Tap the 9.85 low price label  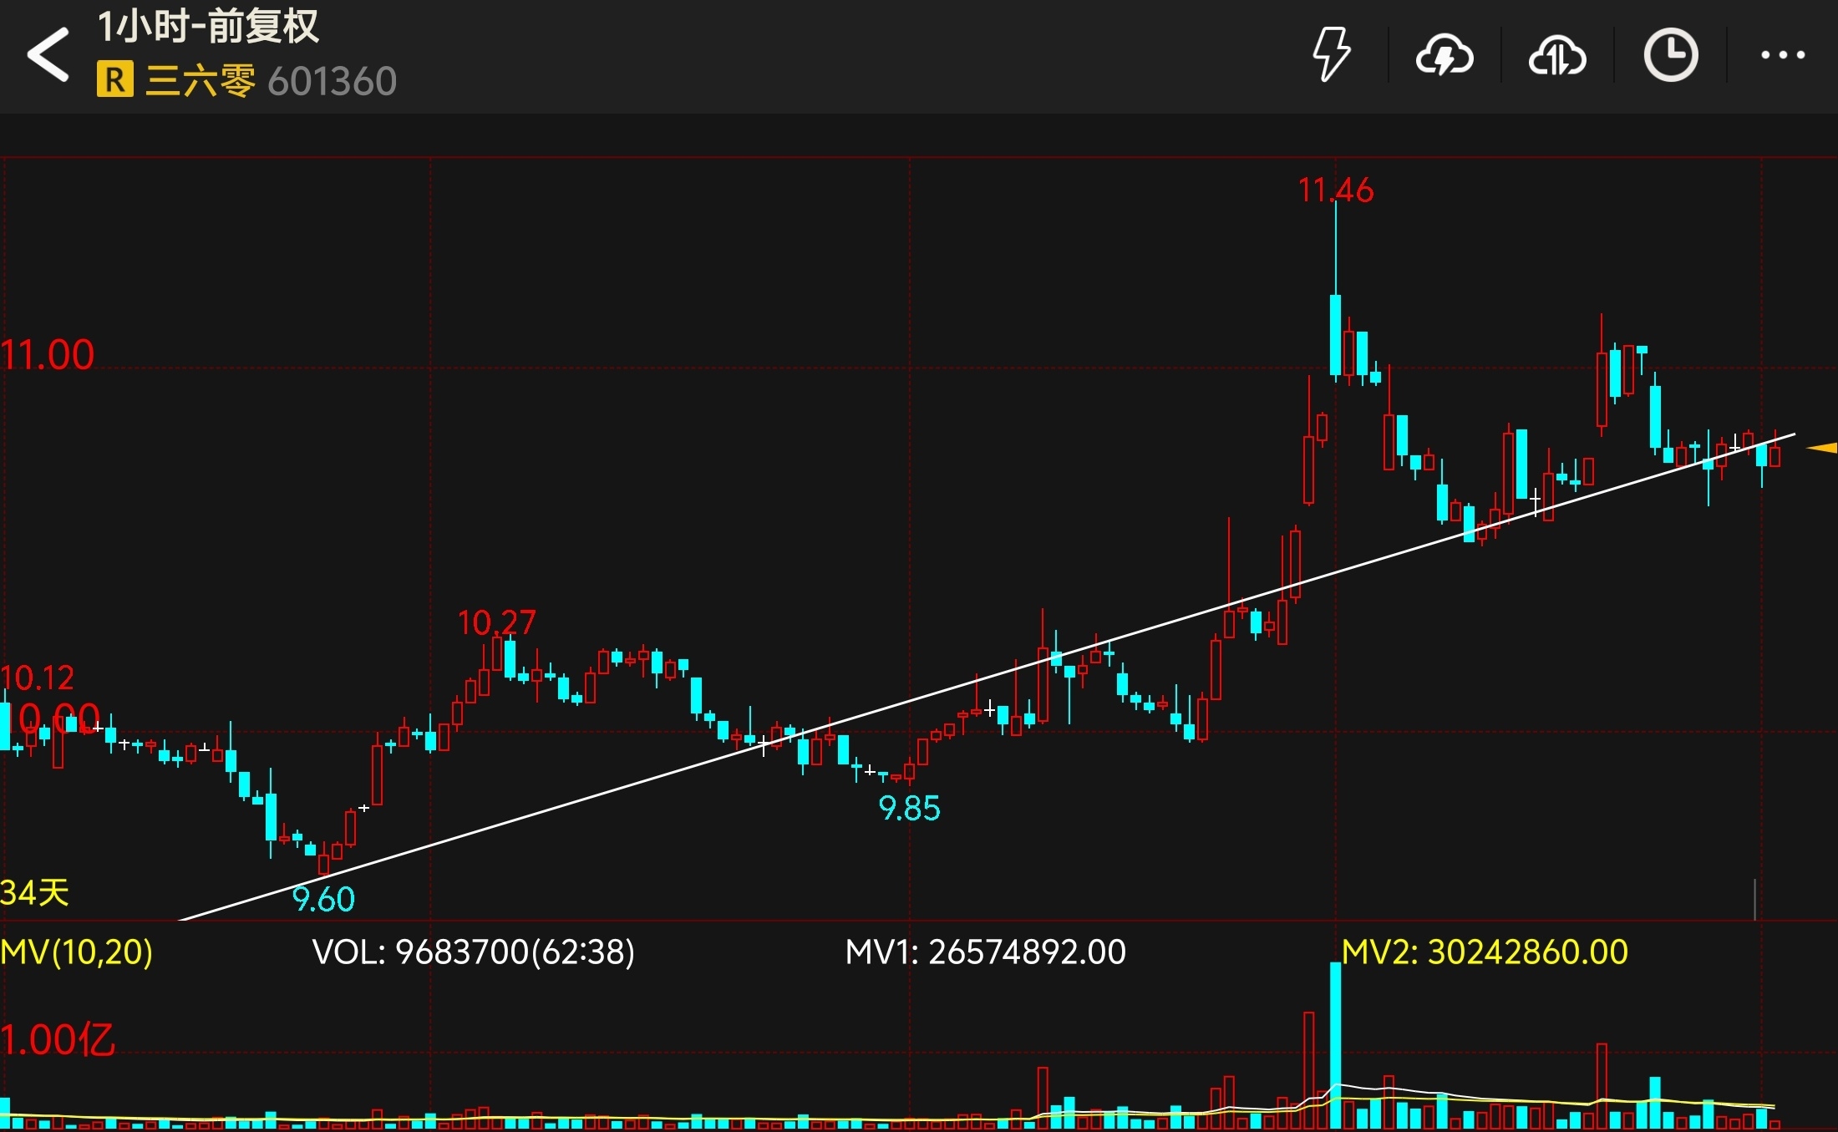(x=909, y=809)
